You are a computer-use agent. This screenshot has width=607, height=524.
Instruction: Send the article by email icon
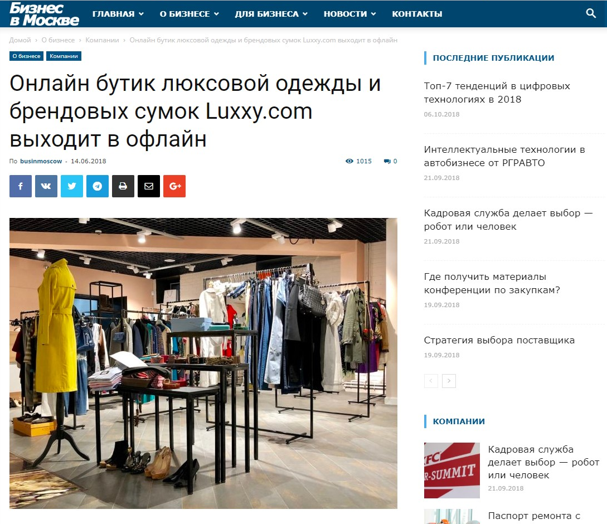pyautogui.click(x=149, y=186)
